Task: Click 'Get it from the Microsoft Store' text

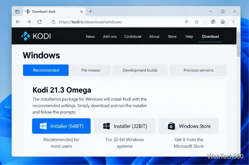Action: pyautogui.click(x=189, y=143)
